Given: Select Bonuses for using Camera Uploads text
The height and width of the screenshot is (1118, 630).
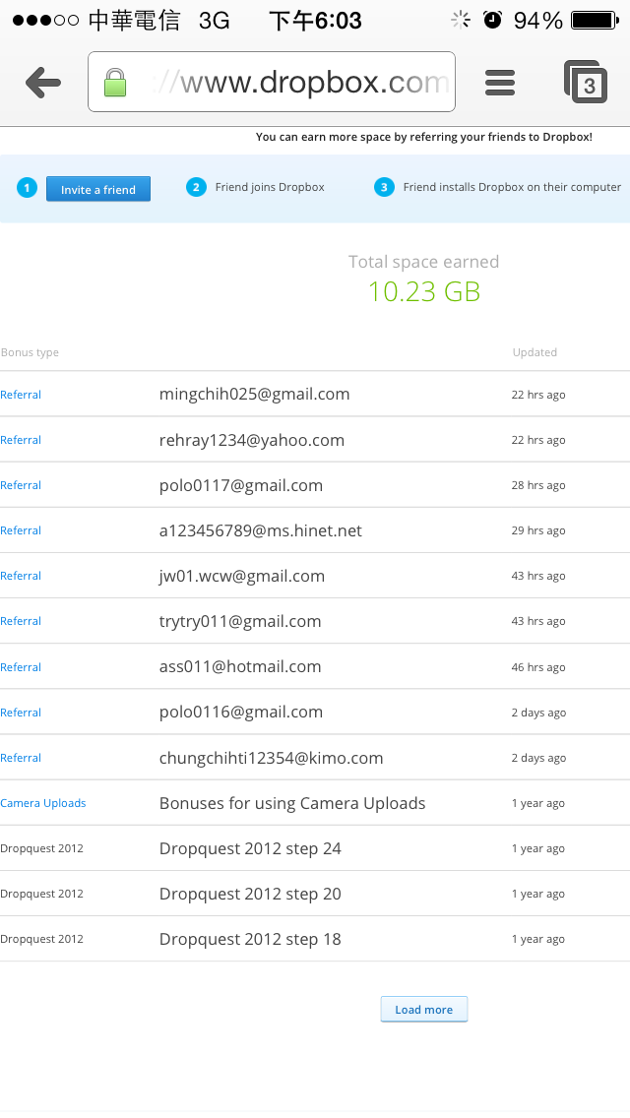Looking at the screenshot, I should pyautogui.click(x=292, y=803).
